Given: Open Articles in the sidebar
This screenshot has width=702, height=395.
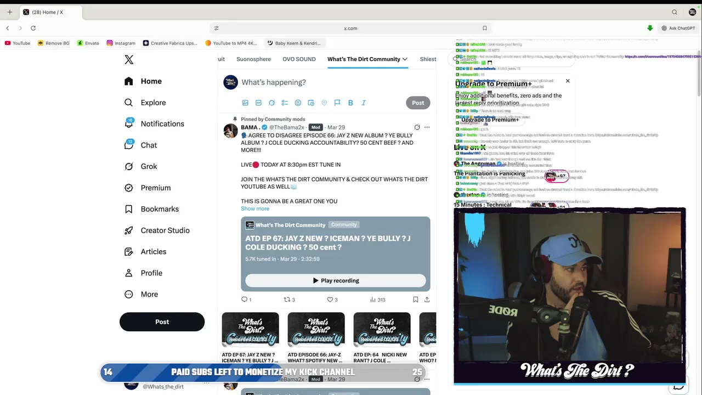Looking at the screenshot, I should tap(145, 252).
